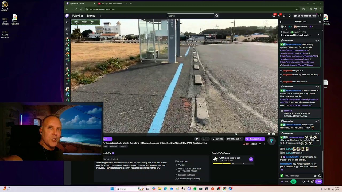The width and height of the screenshot is (342, 192).
Task: Open Spotify from the taskbar
Action: coord(195,189)
